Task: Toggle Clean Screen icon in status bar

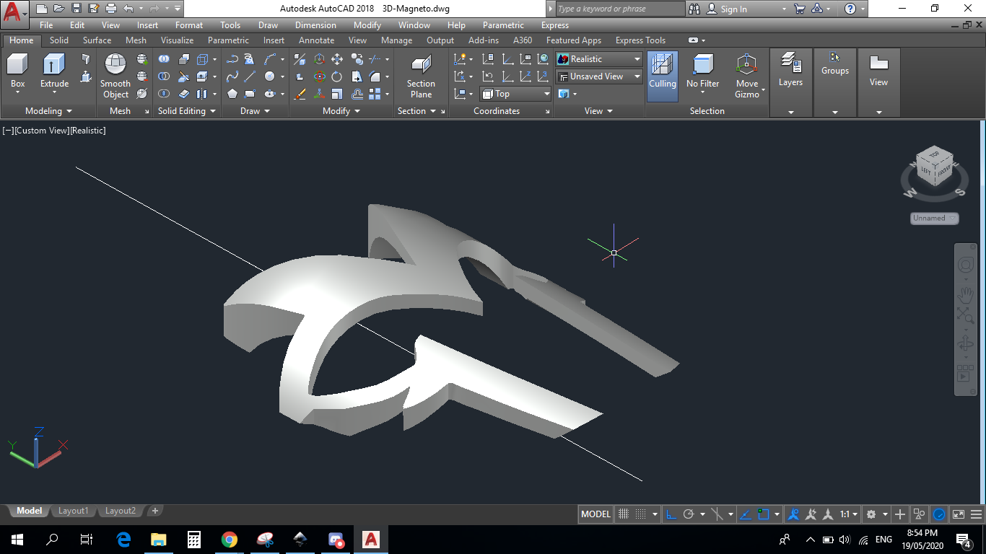Action: pyautogui.click(x=959, y=514)
